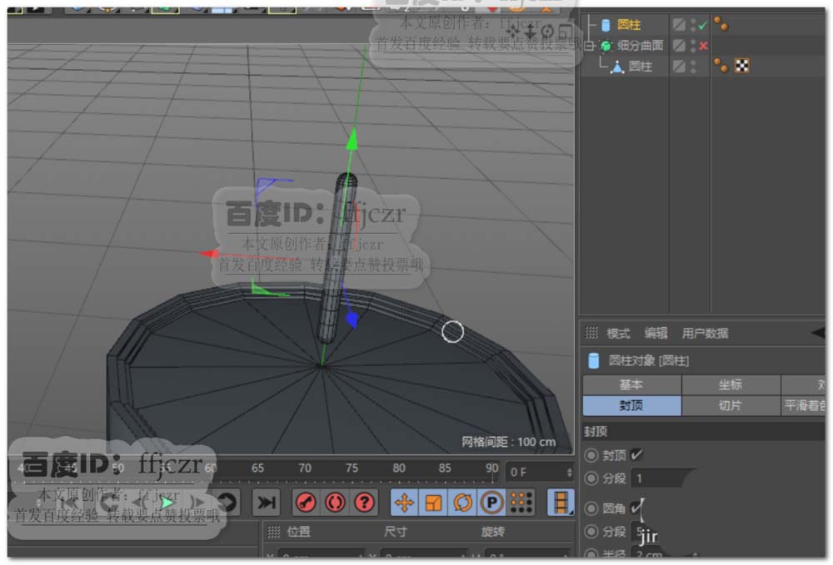Screen dimensions: 833x565
Task: Click the film strip icon beside timeline
Action: click(561, 503)
